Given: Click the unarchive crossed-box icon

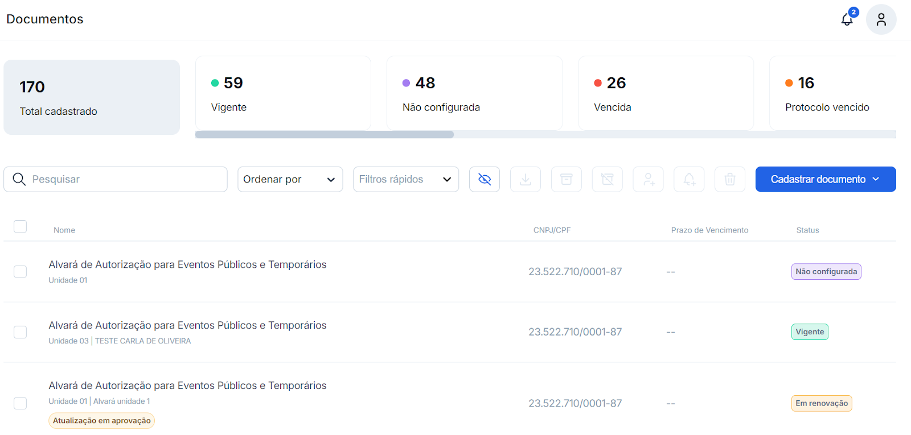Looking at the screenshot, I should 608,179.
